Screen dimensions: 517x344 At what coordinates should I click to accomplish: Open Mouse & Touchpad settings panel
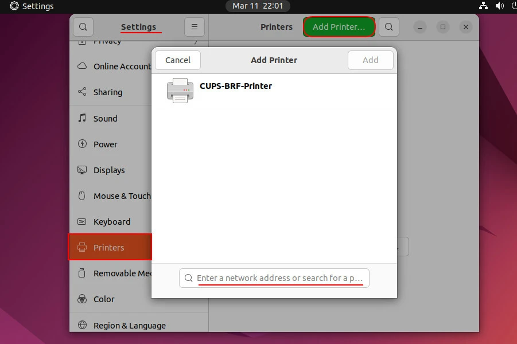pos(121,196)
